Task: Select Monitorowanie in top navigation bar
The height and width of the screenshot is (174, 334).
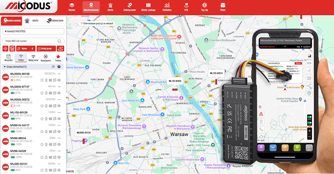Action: (91, 7)
